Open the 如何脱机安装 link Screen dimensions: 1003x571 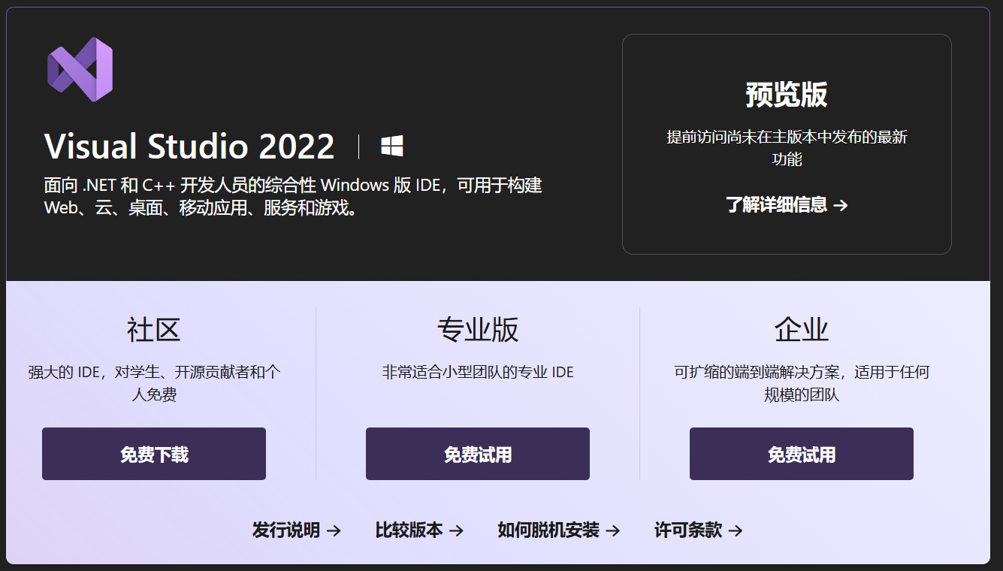[559, 530]
